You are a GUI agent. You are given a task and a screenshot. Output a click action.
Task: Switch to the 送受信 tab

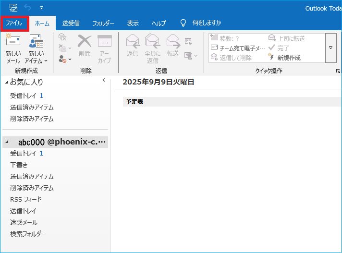pos(71,23)
